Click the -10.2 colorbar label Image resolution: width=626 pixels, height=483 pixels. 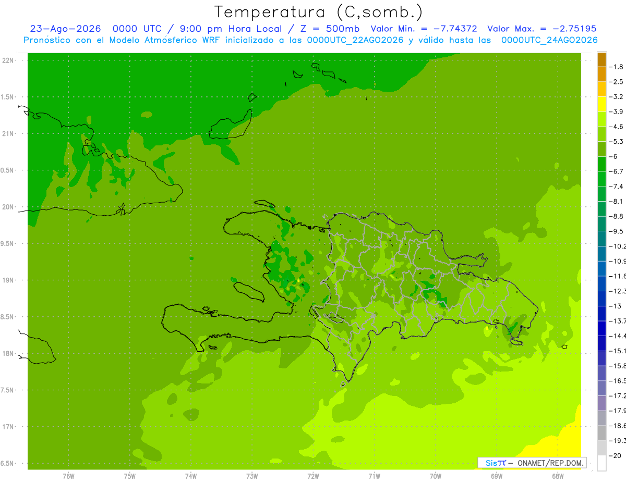point(618,246)
